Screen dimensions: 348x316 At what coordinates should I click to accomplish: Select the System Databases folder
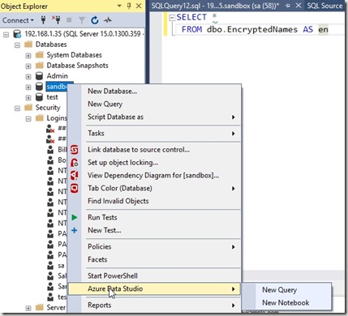[74, 55]
